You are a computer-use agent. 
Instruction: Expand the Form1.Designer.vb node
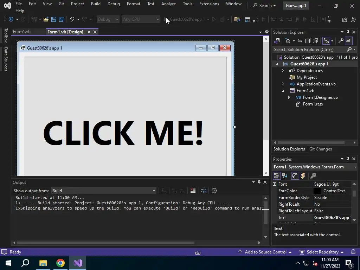coord(289,97)
